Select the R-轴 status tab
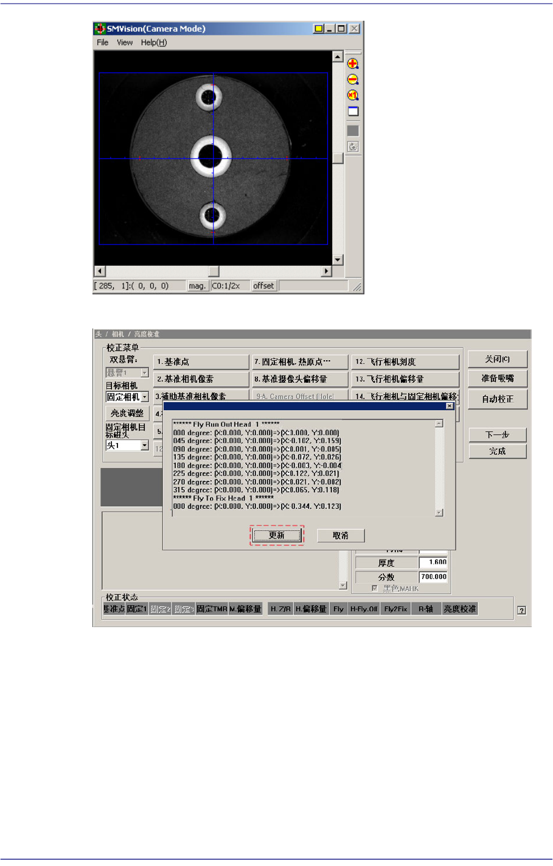Image resolution: width=553 pixels, height=866 pixels. tap(426, 609)
